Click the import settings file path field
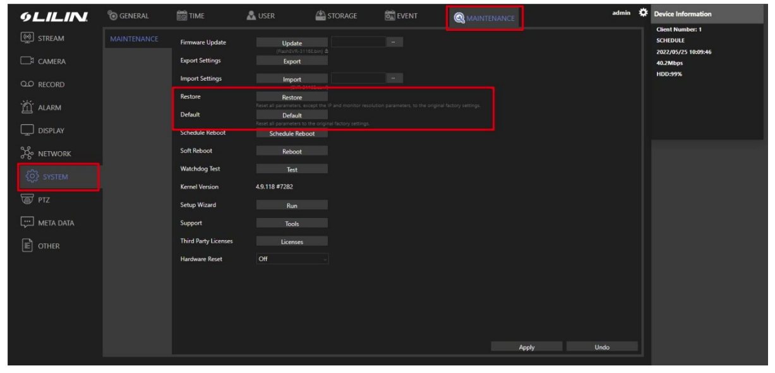775x373 pixels. click(x=358, y=78)
